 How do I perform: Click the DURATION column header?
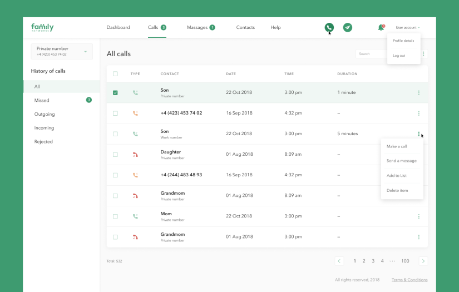pos(347,74)
